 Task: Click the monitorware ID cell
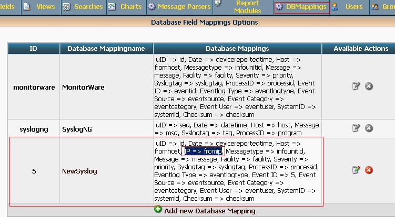pyautogui.click(x=34, y=87)
